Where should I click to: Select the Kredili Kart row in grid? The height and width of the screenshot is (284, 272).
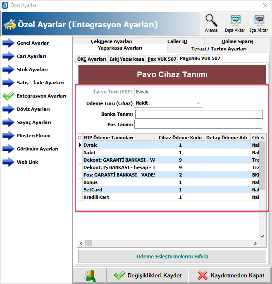tap(168, 197)
